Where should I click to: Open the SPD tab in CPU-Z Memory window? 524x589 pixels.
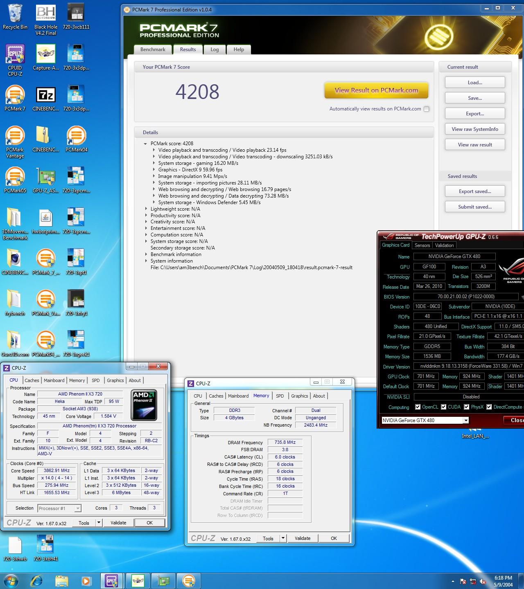click(280, 396)
